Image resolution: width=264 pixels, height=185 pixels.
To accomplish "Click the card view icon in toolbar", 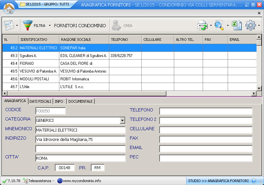I will (9, 25).
